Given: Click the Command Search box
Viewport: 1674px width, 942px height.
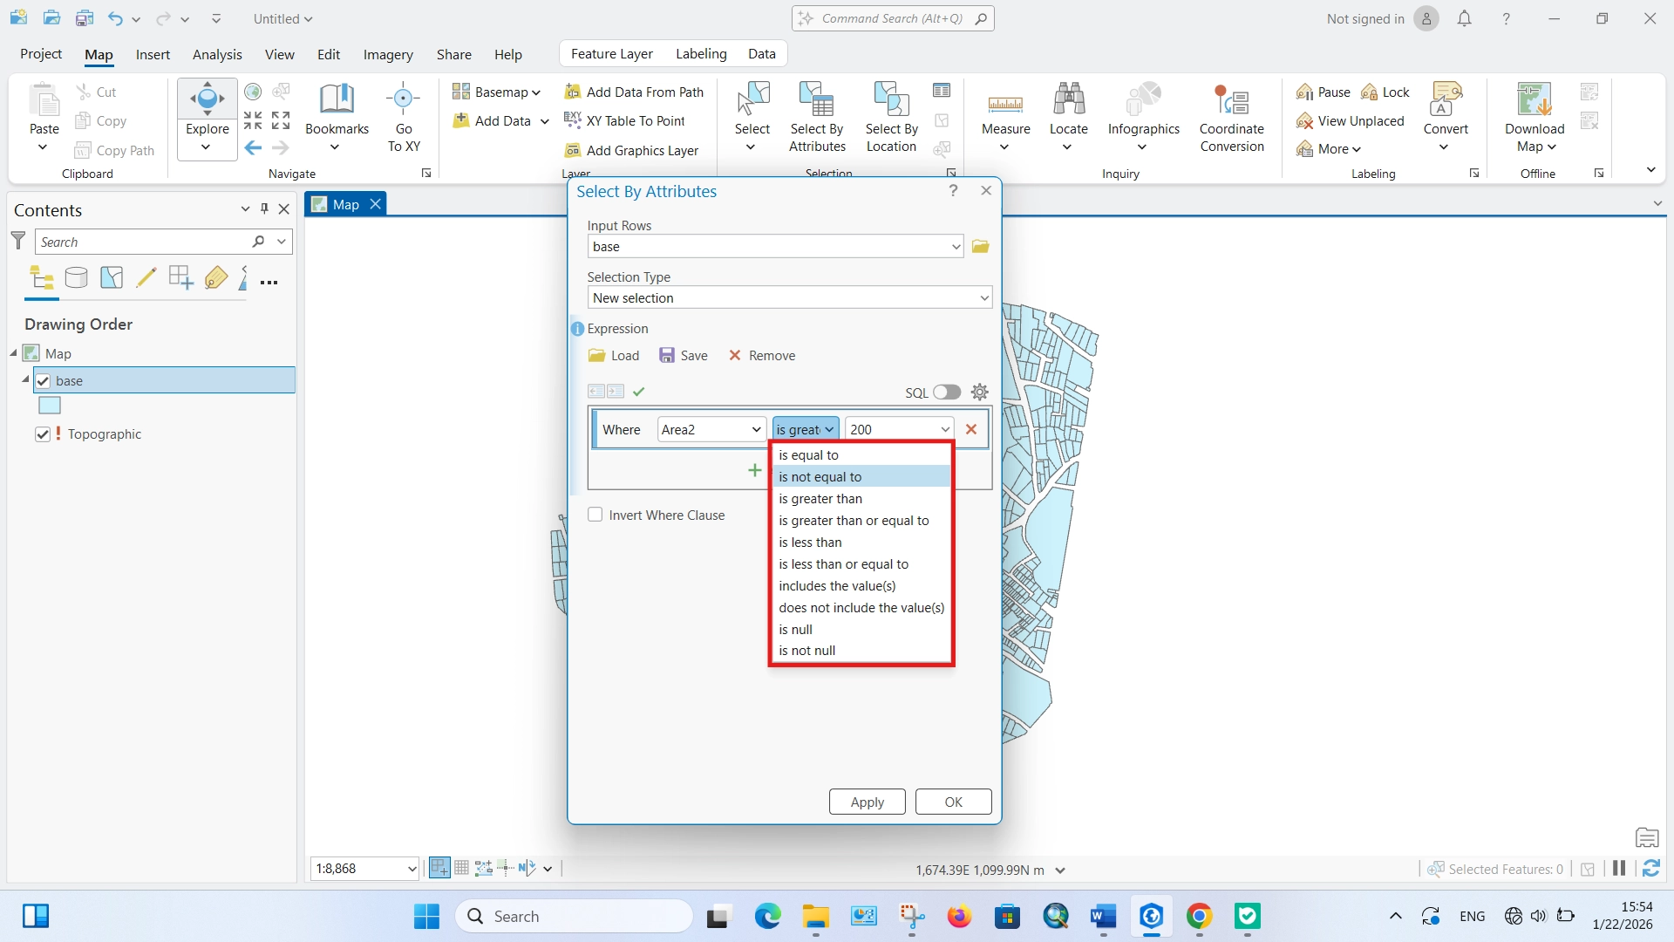Looking at the screenshot, I should coord(893,18).
